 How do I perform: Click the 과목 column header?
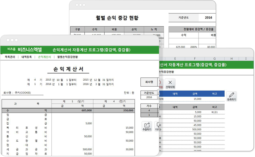tap(27, 104)
